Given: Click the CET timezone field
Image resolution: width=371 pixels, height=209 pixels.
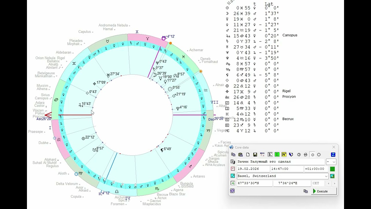Looking at the screenshot, I should click(318, 183).
